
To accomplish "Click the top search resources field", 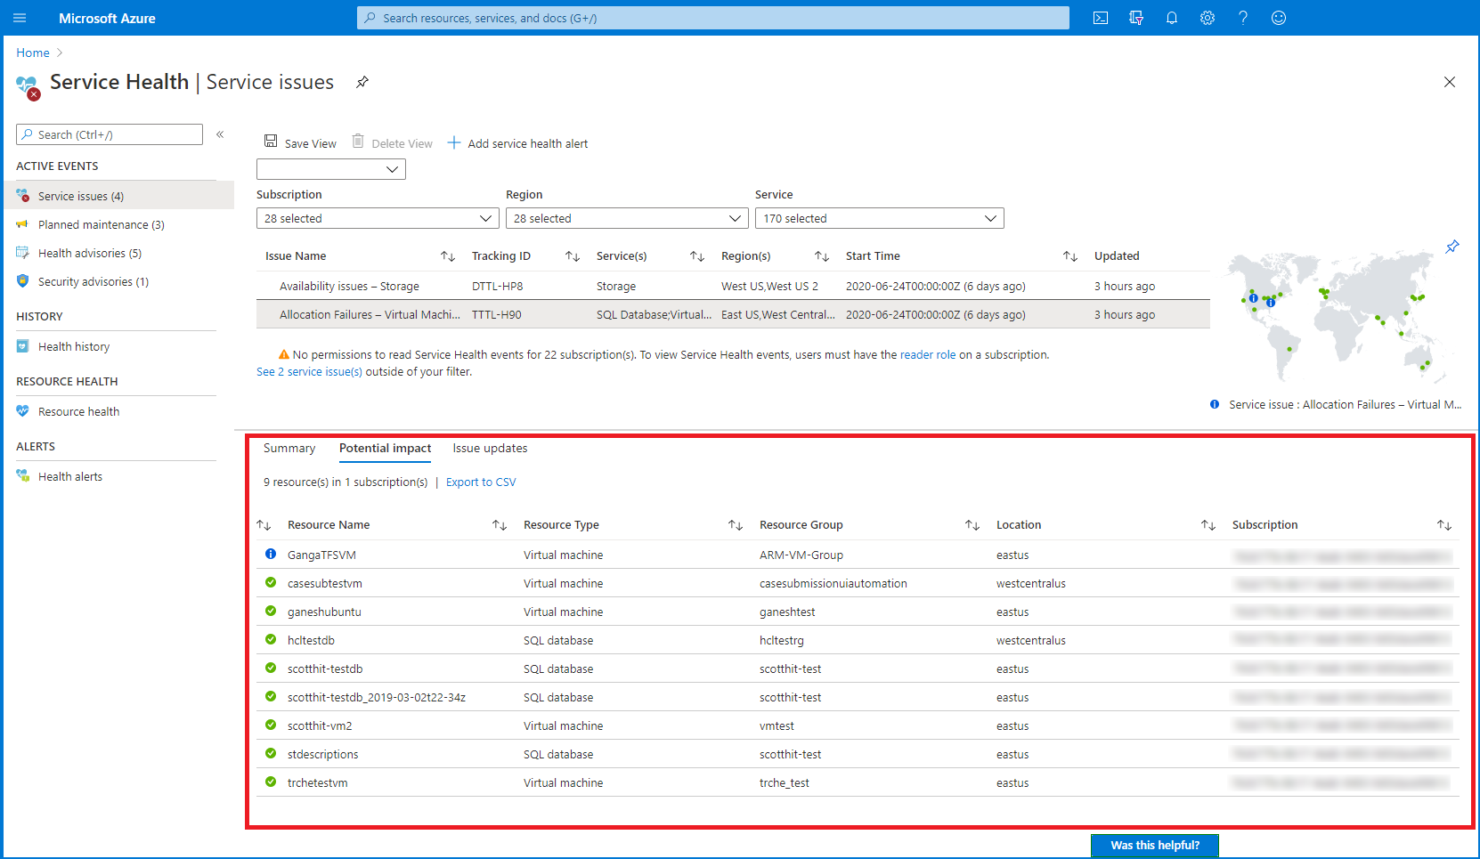I will click(712, 18).
